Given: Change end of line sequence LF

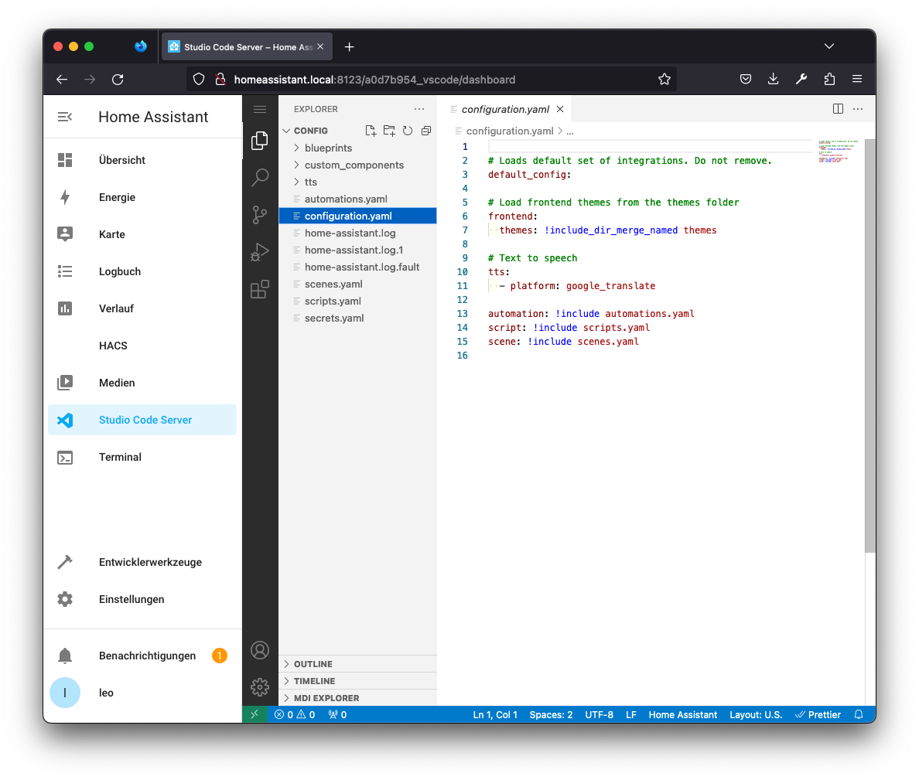Looking at the screenshot, I should [x=630, y=714].
